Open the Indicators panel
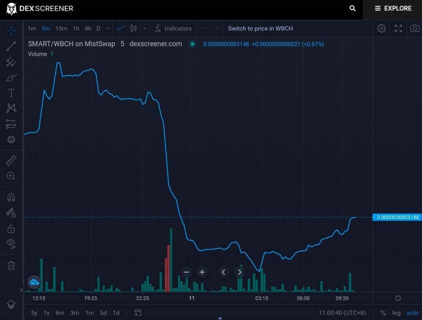422x320 pixels. [x=173, y=29]
